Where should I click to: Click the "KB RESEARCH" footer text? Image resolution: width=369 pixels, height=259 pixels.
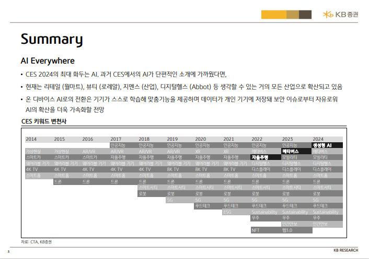click(x=345, y=250)
